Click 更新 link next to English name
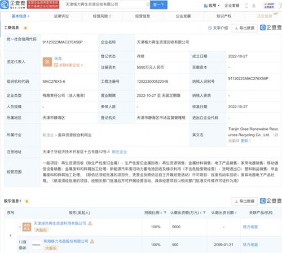 [244, 141]
